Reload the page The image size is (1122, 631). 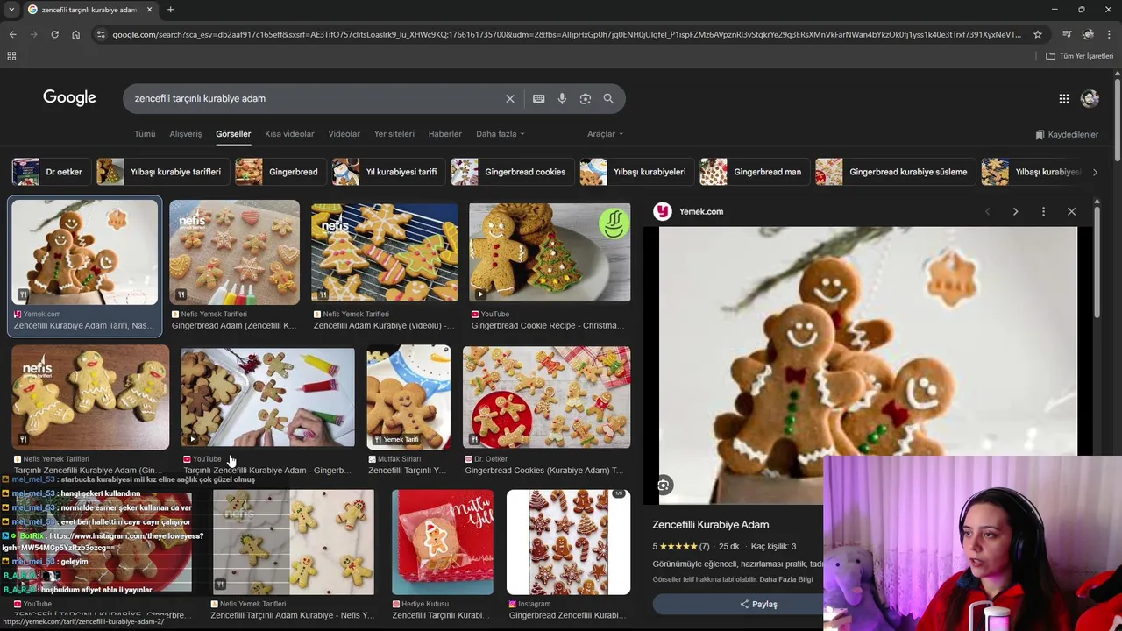point(54,34)
